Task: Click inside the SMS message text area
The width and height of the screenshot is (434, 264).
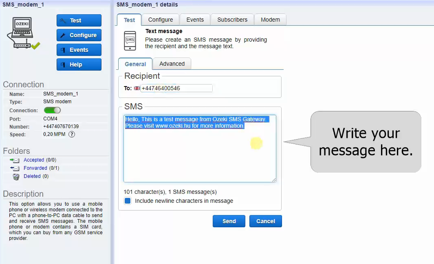Action: coord(200,149)
